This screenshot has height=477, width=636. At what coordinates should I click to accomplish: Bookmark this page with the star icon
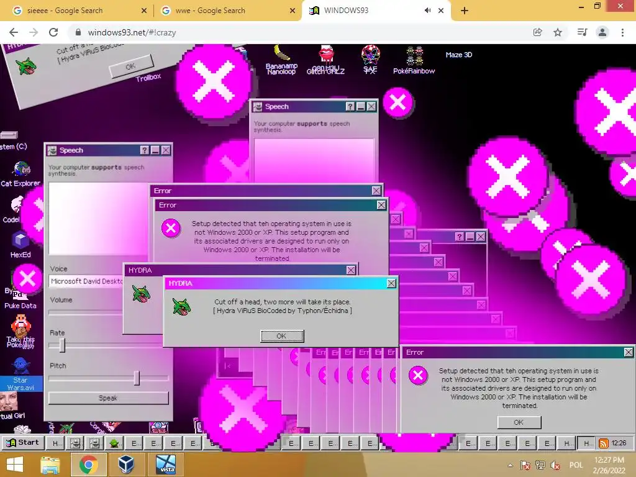(558, 32)
